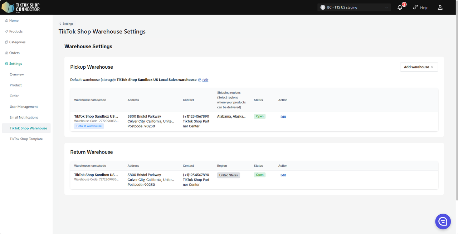Expand the Add warehouse dropdown
The height and width of the screenshot is (234, 458).
tap(419, 67)
